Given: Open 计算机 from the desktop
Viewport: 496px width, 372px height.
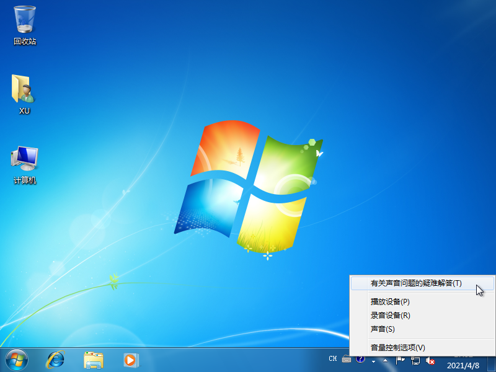Looking at the screenshot, I should coord(24,157).
